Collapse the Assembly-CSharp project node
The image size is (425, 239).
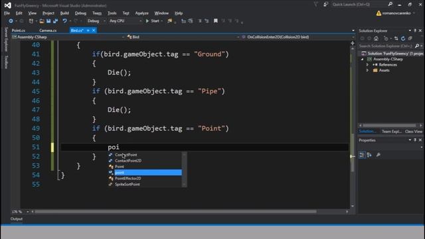pyautogui.click(x=363, y=59)
